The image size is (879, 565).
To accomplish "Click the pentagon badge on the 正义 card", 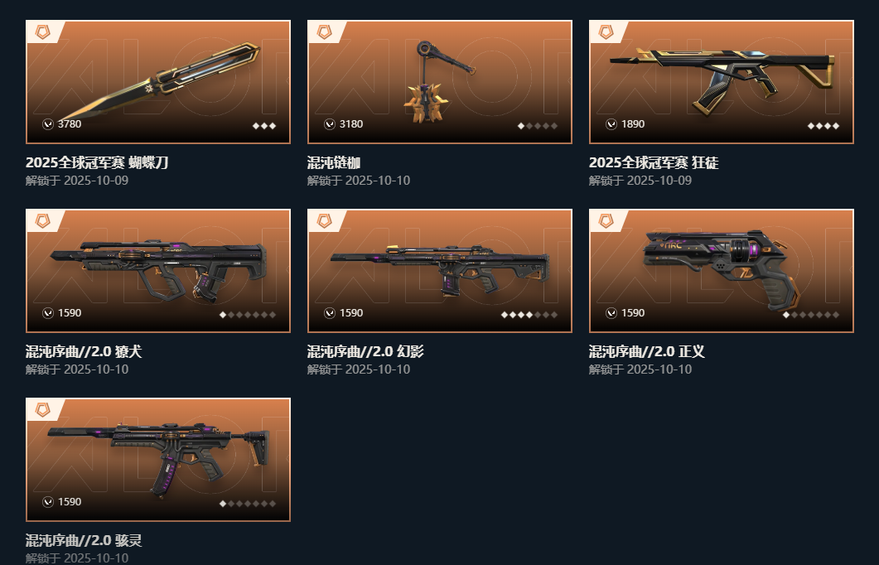I will coord(606,221).
